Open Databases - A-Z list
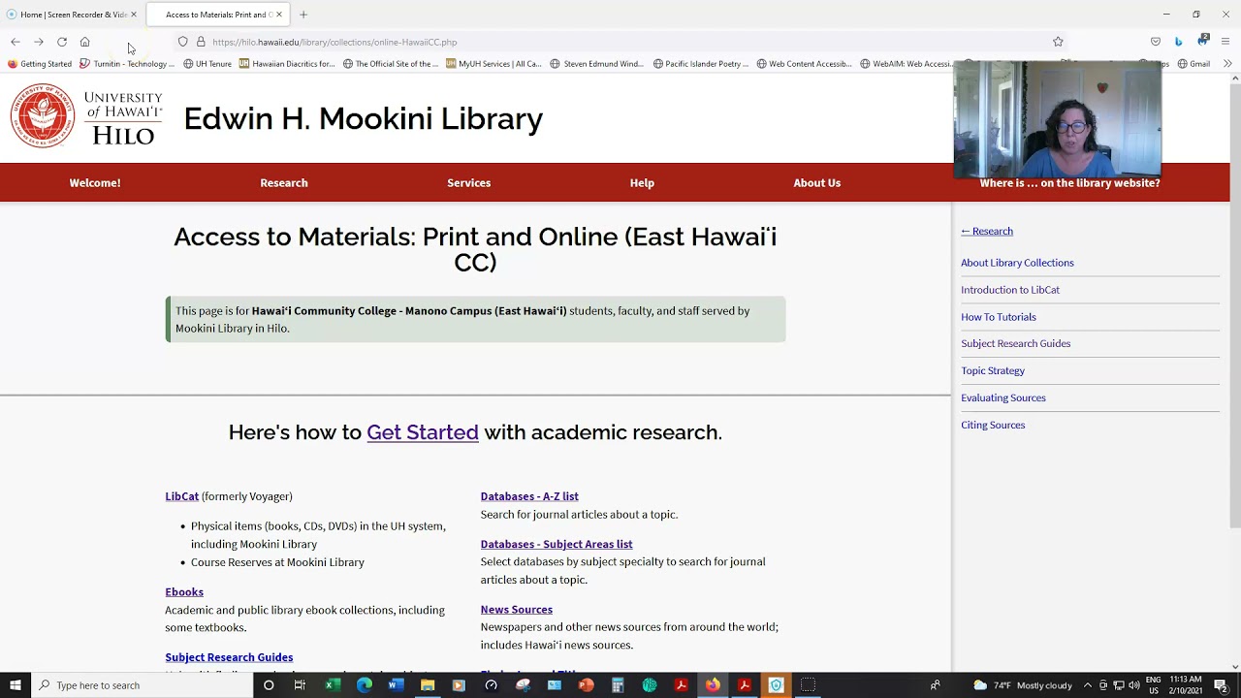 tap(529, 496)
